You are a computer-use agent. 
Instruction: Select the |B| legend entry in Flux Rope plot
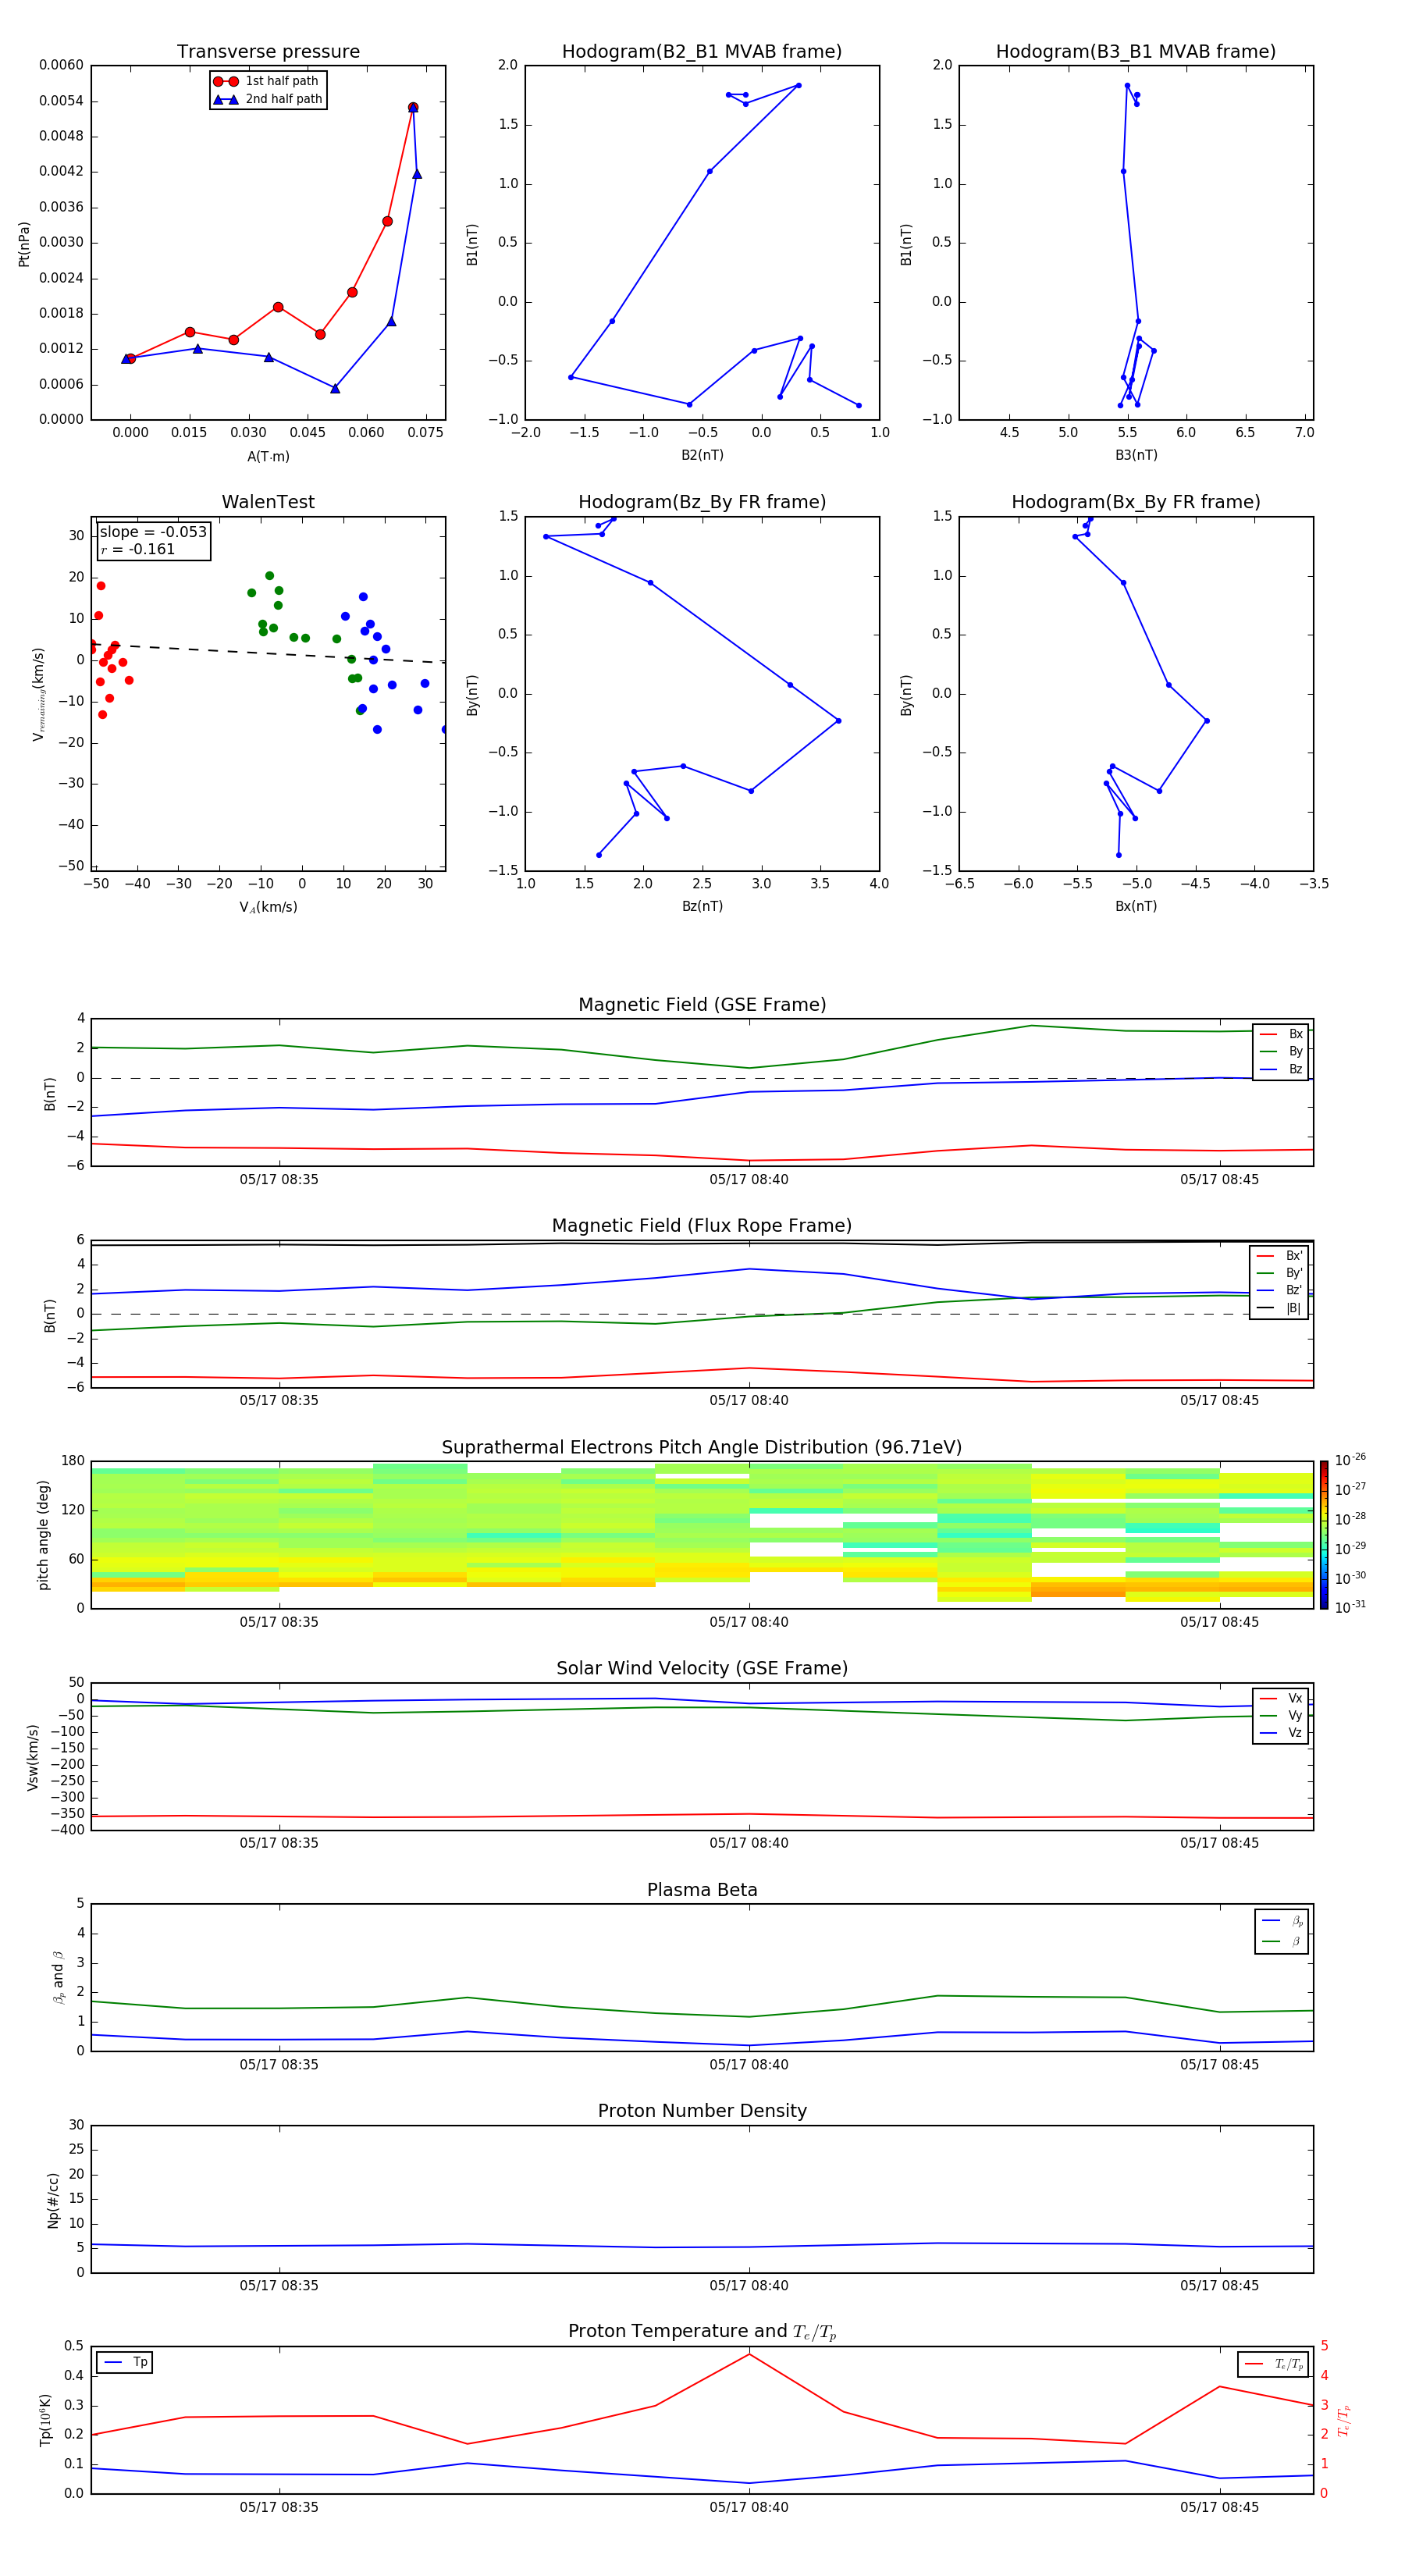(1279, 1308)
